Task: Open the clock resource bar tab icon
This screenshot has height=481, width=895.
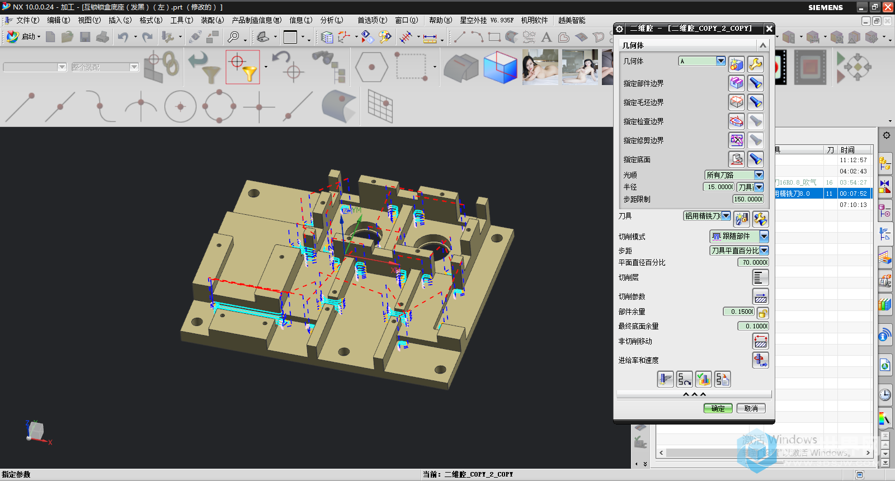Action: tap(885, 395)
